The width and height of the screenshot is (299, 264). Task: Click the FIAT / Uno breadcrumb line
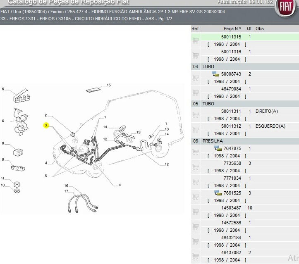[112, 12]
